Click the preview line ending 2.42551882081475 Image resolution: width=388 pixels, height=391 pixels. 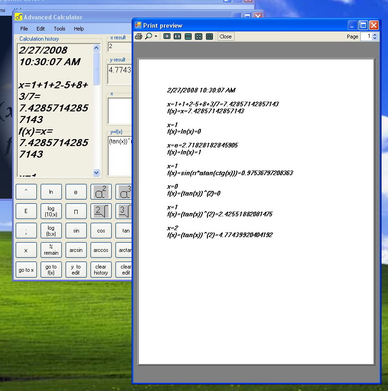pyautogui.click(x=220, y=214)
